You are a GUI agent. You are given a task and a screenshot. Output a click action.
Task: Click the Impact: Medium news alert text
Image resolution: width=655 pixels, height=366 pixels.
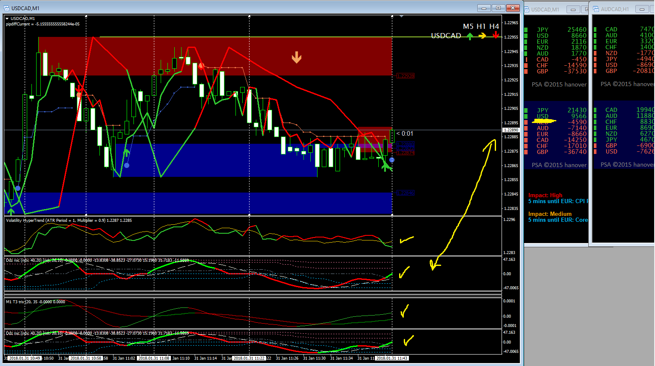tap(550, 214)
